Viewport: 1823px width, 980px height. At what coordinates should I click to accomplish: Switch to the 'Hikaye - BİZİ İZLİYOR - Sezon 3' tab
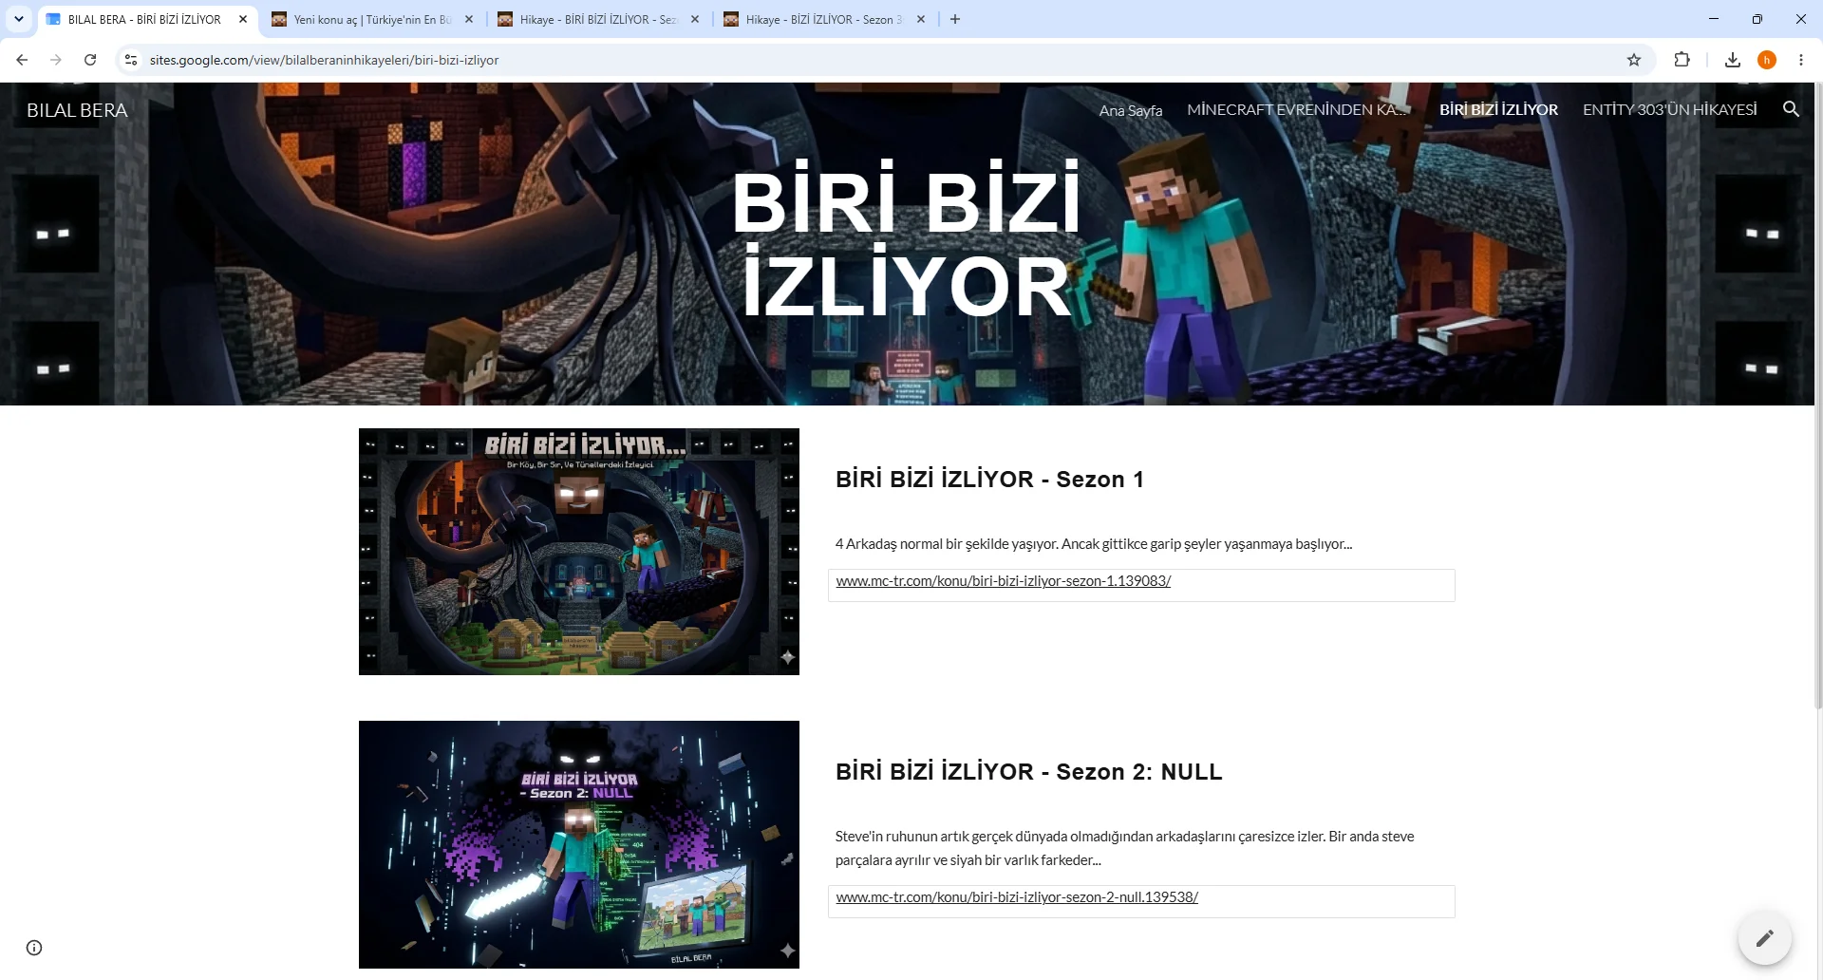point(824,19)
